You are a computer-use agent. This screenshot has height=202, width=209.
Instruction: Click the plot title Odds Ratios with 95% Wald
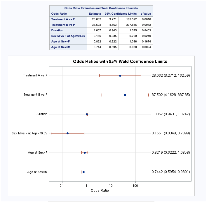point(120,61)
